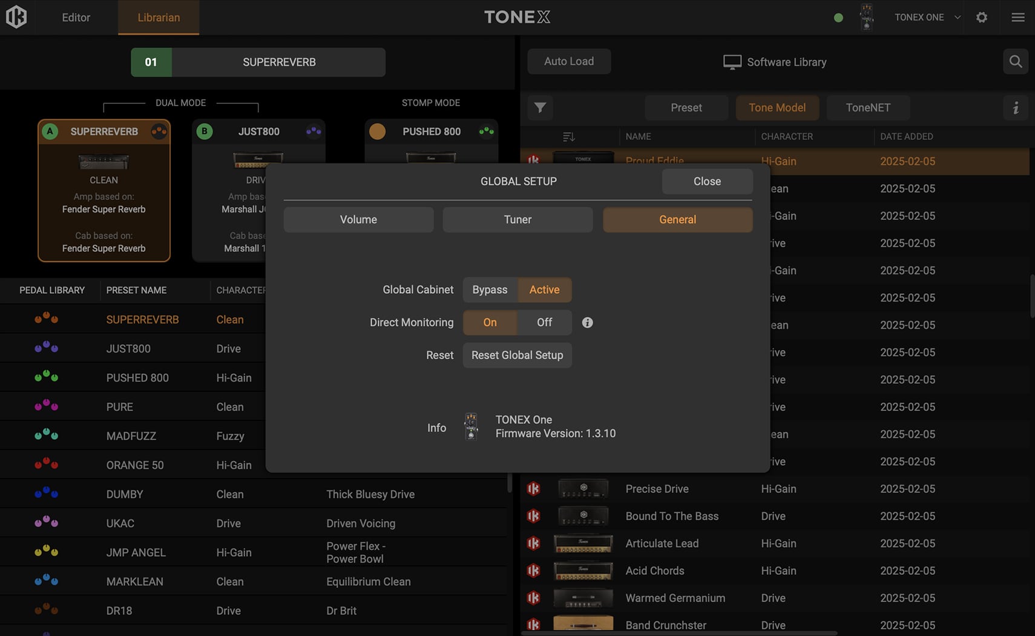The image size is (1035, 636).
Task: Click the IK Multimedia logo icon
Action: click(16, 17)
